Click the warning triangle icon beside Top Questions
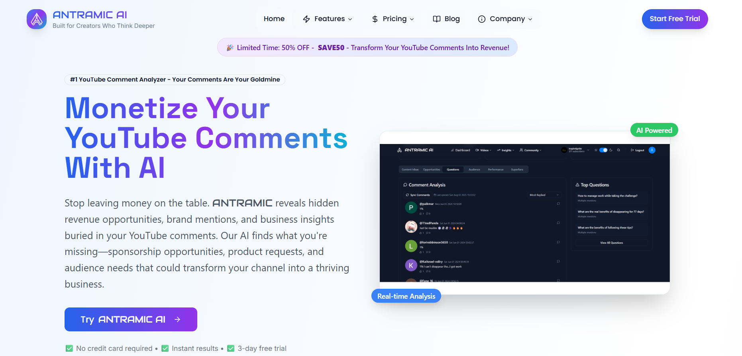Viewport: 742px width, 356px height. (x=577, y=185)
